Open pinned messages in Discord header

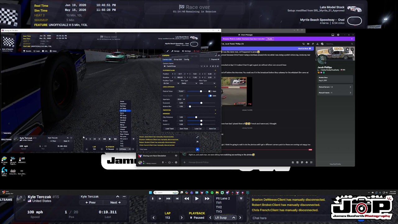point(313,44)
